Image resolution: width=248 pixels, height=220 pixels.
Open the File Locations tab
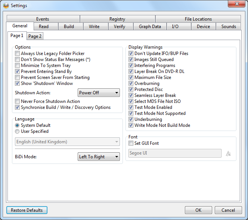pyautogui.click(x=198, y=19)
